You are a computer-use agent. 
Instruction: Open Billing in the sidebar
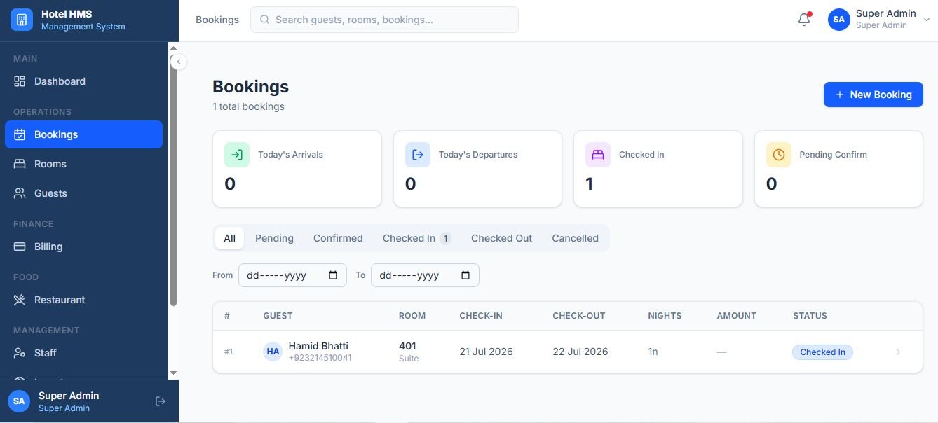click(x=83, y=247)
